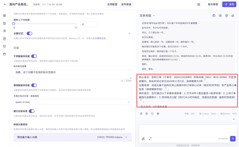Click the head memory icon in the chat header
Viewport: 239px width, 147px height.
pyautogui.click(x=227, y=15)
